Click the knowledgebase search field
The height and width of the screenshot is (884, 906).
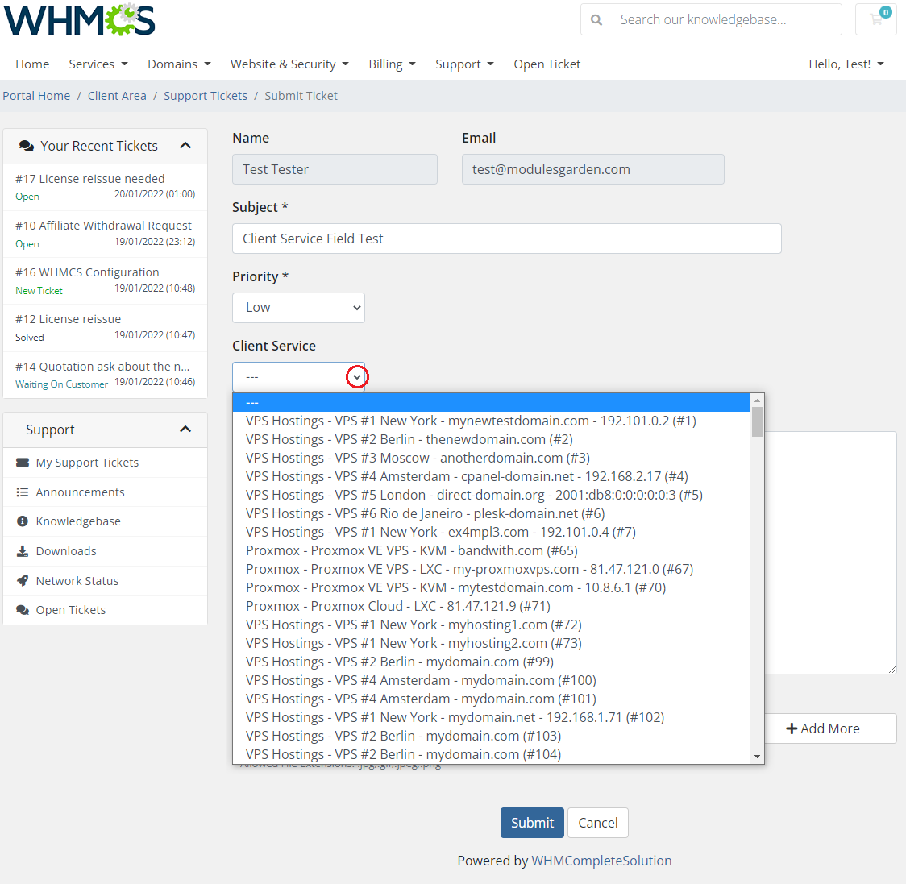click(726, 19)
